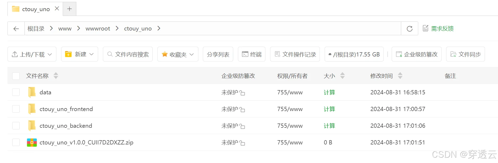Click the 0 B size of zip file
498x163 pixels.
point(328,142)
